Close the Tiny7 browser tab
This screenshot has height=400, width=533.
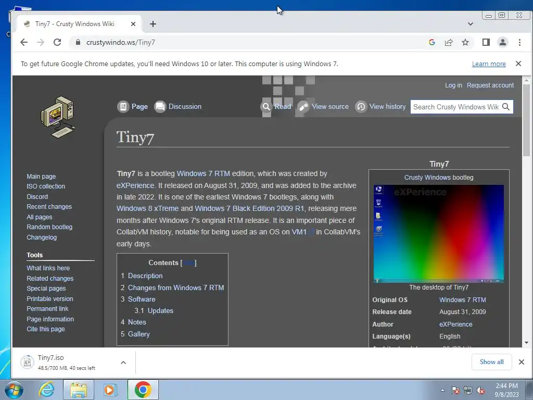tap(133, 24)
